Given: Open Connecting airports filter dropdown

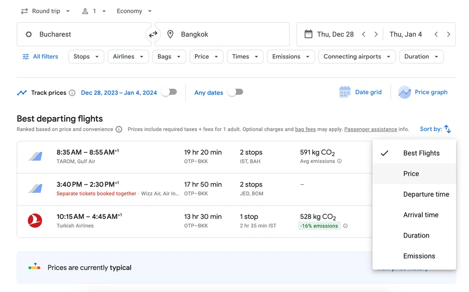Looking at the screenshot, I should (357, 56).
